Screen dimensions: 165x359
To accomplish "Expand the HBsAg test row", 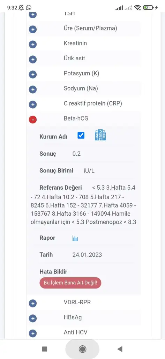I will (x=33, y=318).
